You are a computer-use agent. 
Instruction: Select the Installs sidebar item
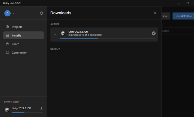[24, 35]
